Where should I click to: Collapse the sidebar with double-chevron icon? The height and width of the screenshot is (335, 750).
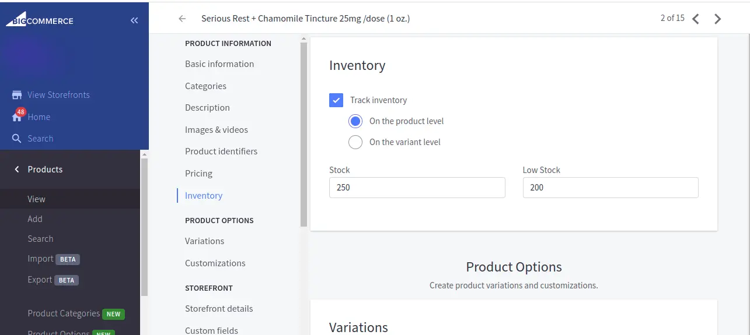pos(134,20)
